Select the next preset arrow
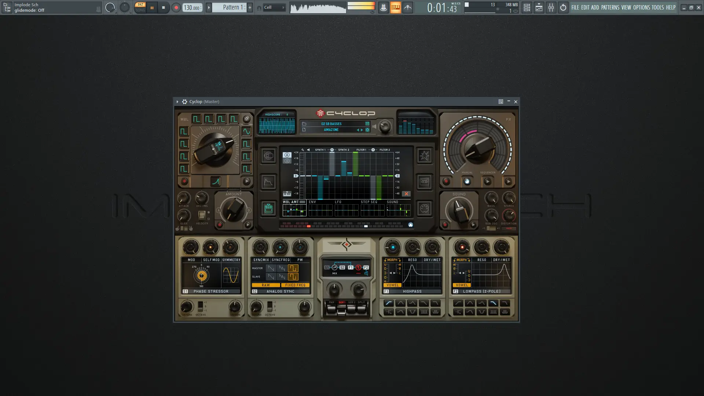This screenshot has height=396, width=704. coord(362,130)
